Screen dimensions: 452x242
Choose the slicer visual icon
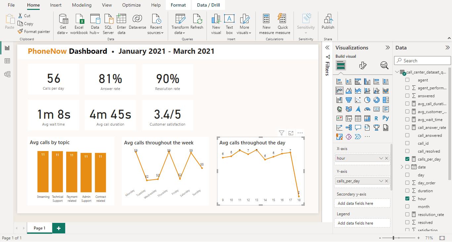tap(349, 118)
